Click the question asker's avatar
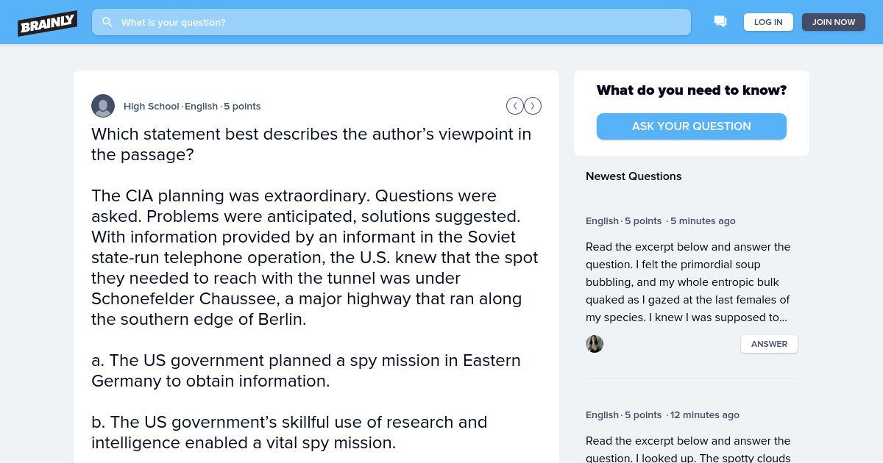The image size is (883, 463). 103,106
